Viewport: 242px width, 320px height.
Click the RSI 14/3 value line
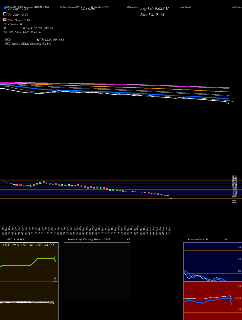[29, 28]
